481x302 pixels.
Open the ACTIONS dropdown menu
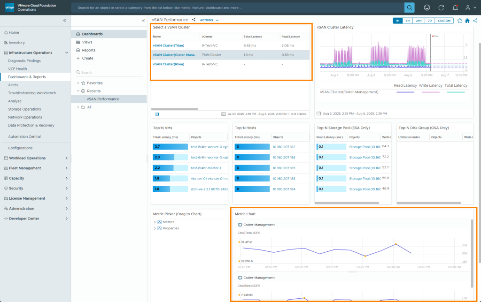209,20
